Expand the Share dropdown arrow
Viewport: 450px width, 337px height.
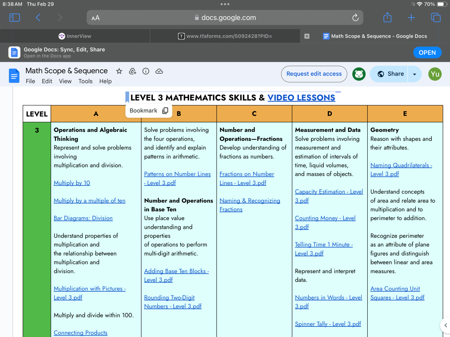pyautogui.click(x=414, y=74)
